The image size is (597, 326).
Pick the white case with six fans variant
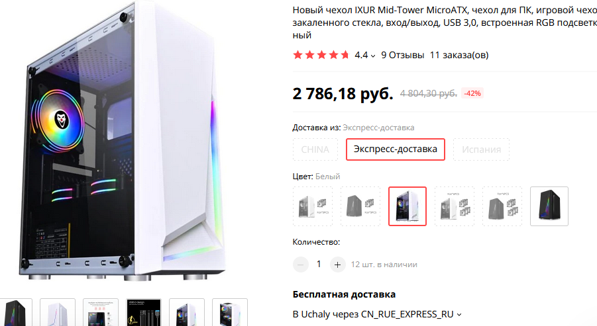click(x=455, y=206)
